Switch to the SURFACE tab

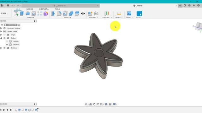[x=30, y=9]
